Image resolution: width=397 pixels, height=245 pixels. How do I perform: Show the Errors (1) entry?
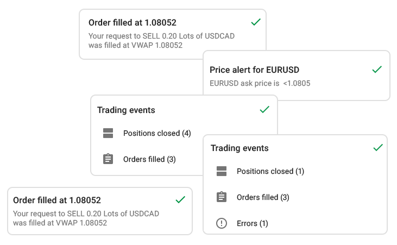tap(253, 223)
